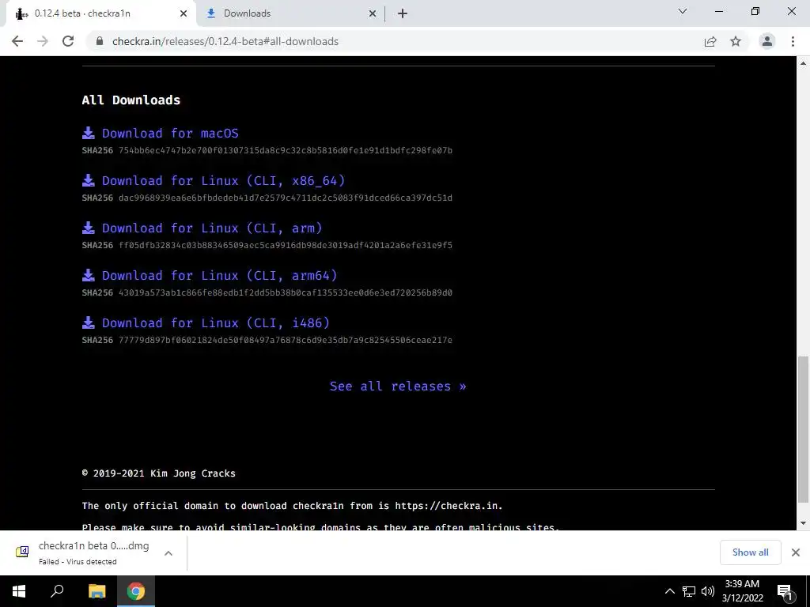Share this page icon in address bar
Screen dimensions: 810x607
tap(710, 41)
